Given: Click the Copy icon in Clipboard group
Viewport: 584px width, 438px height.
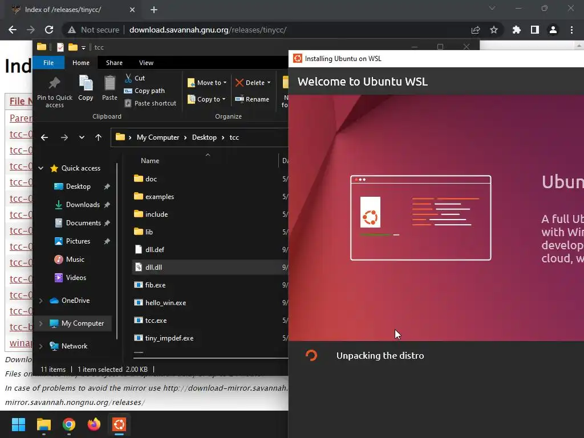Looking at the screenshot, I should [86, 88].
